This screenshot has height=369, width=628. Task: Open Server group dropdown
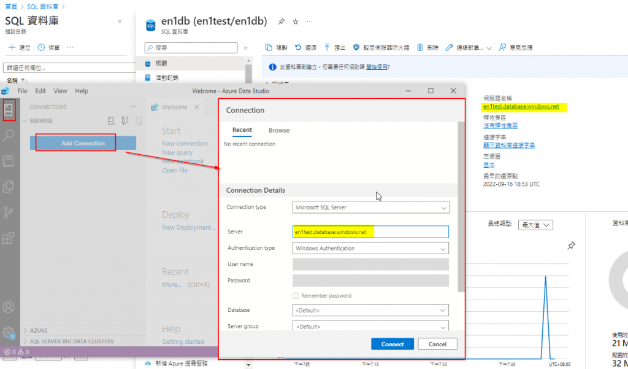click(370, 326)
